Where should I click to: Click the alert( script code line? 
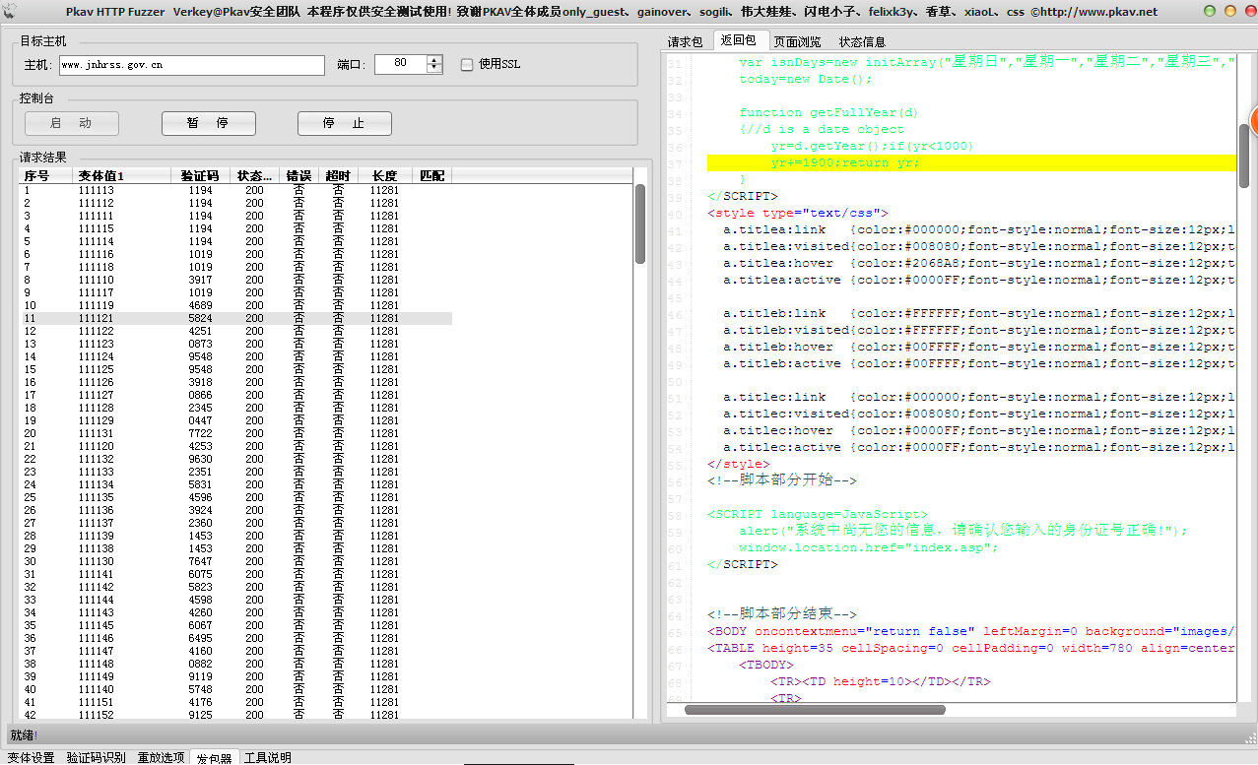pos(963,531)
